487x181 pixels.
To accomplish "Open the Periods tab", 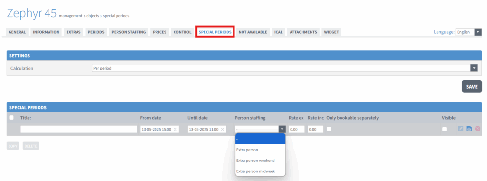I will click(96, 32).
